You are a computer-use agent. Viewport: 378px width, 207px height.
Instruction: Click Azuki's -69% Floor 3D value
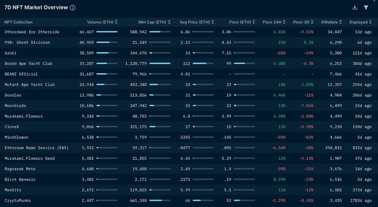point(309,53)
